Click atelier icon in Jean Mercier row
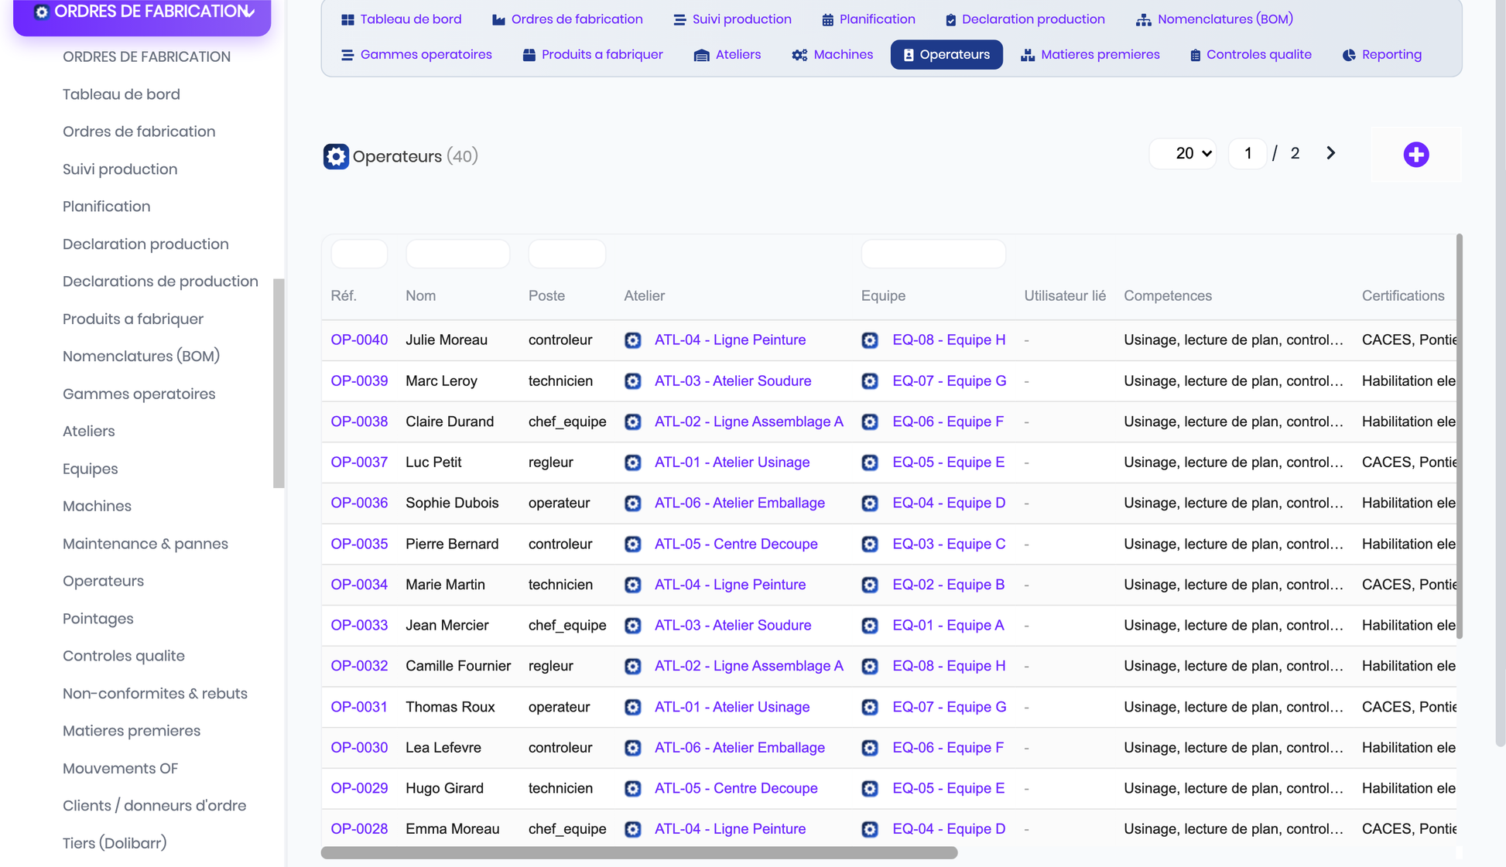Image resolution: width=1506 pixels, height=867 pixels. pyautogui.click(x=633, y=626)
